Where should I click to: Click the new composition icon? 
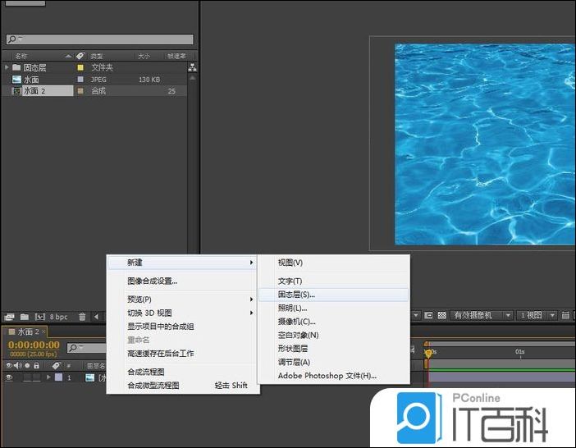39,316
